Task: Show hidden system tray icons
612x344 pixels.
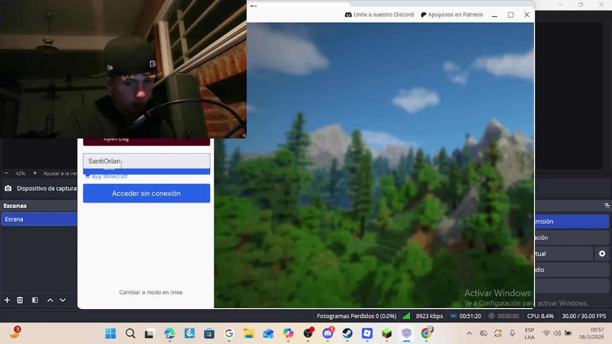Action: 469,333
